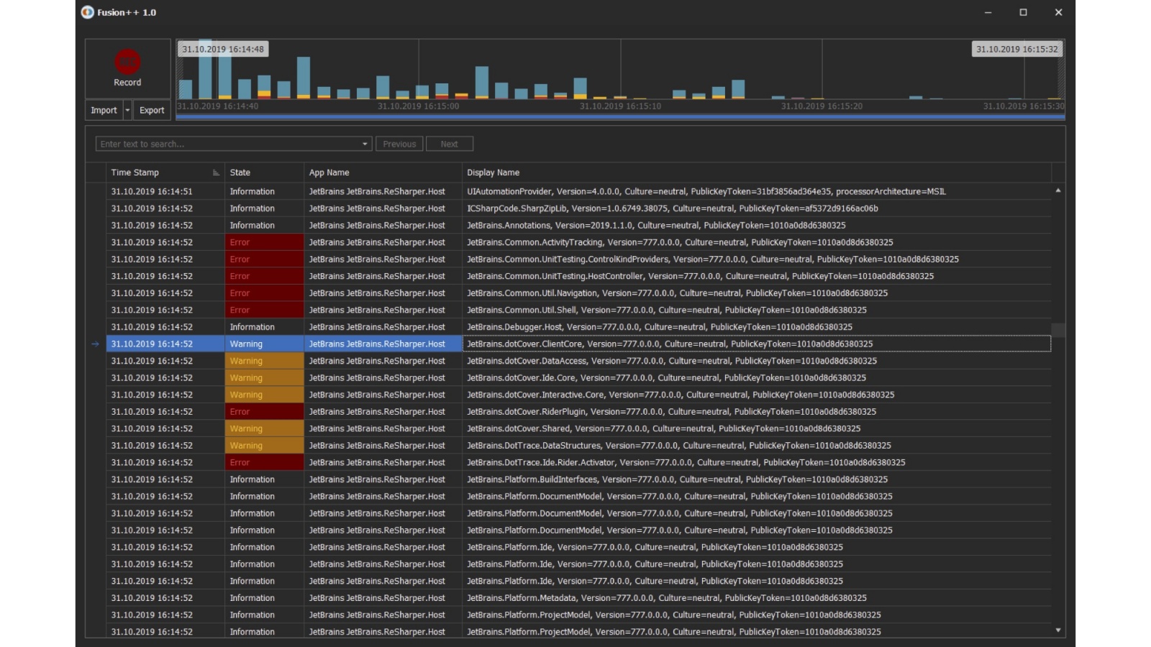This screenshot has width=1151, height=647.
Task: Select the UnitTesting.HostController entry
Action: click(578, 276)
